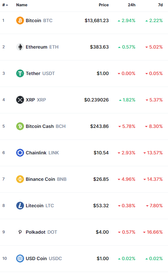The width and height of the screenshot is (168, 276).
Task: Click the black XRP logo icon
Action: coord(20,100)
